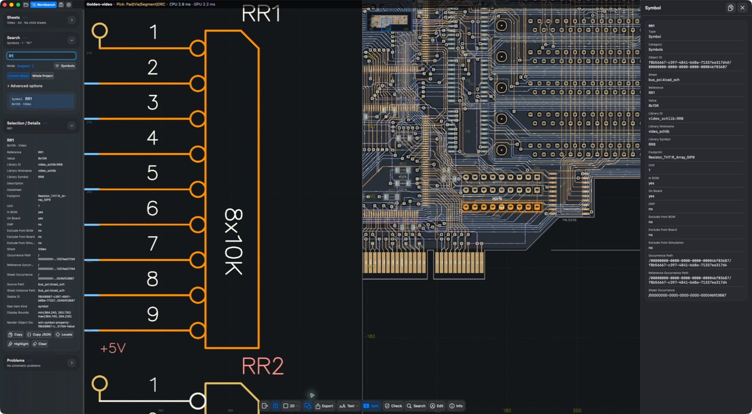Open the 2D view dropdown
This screenshot has width=752, height=414.
click(x=291, y=406)
